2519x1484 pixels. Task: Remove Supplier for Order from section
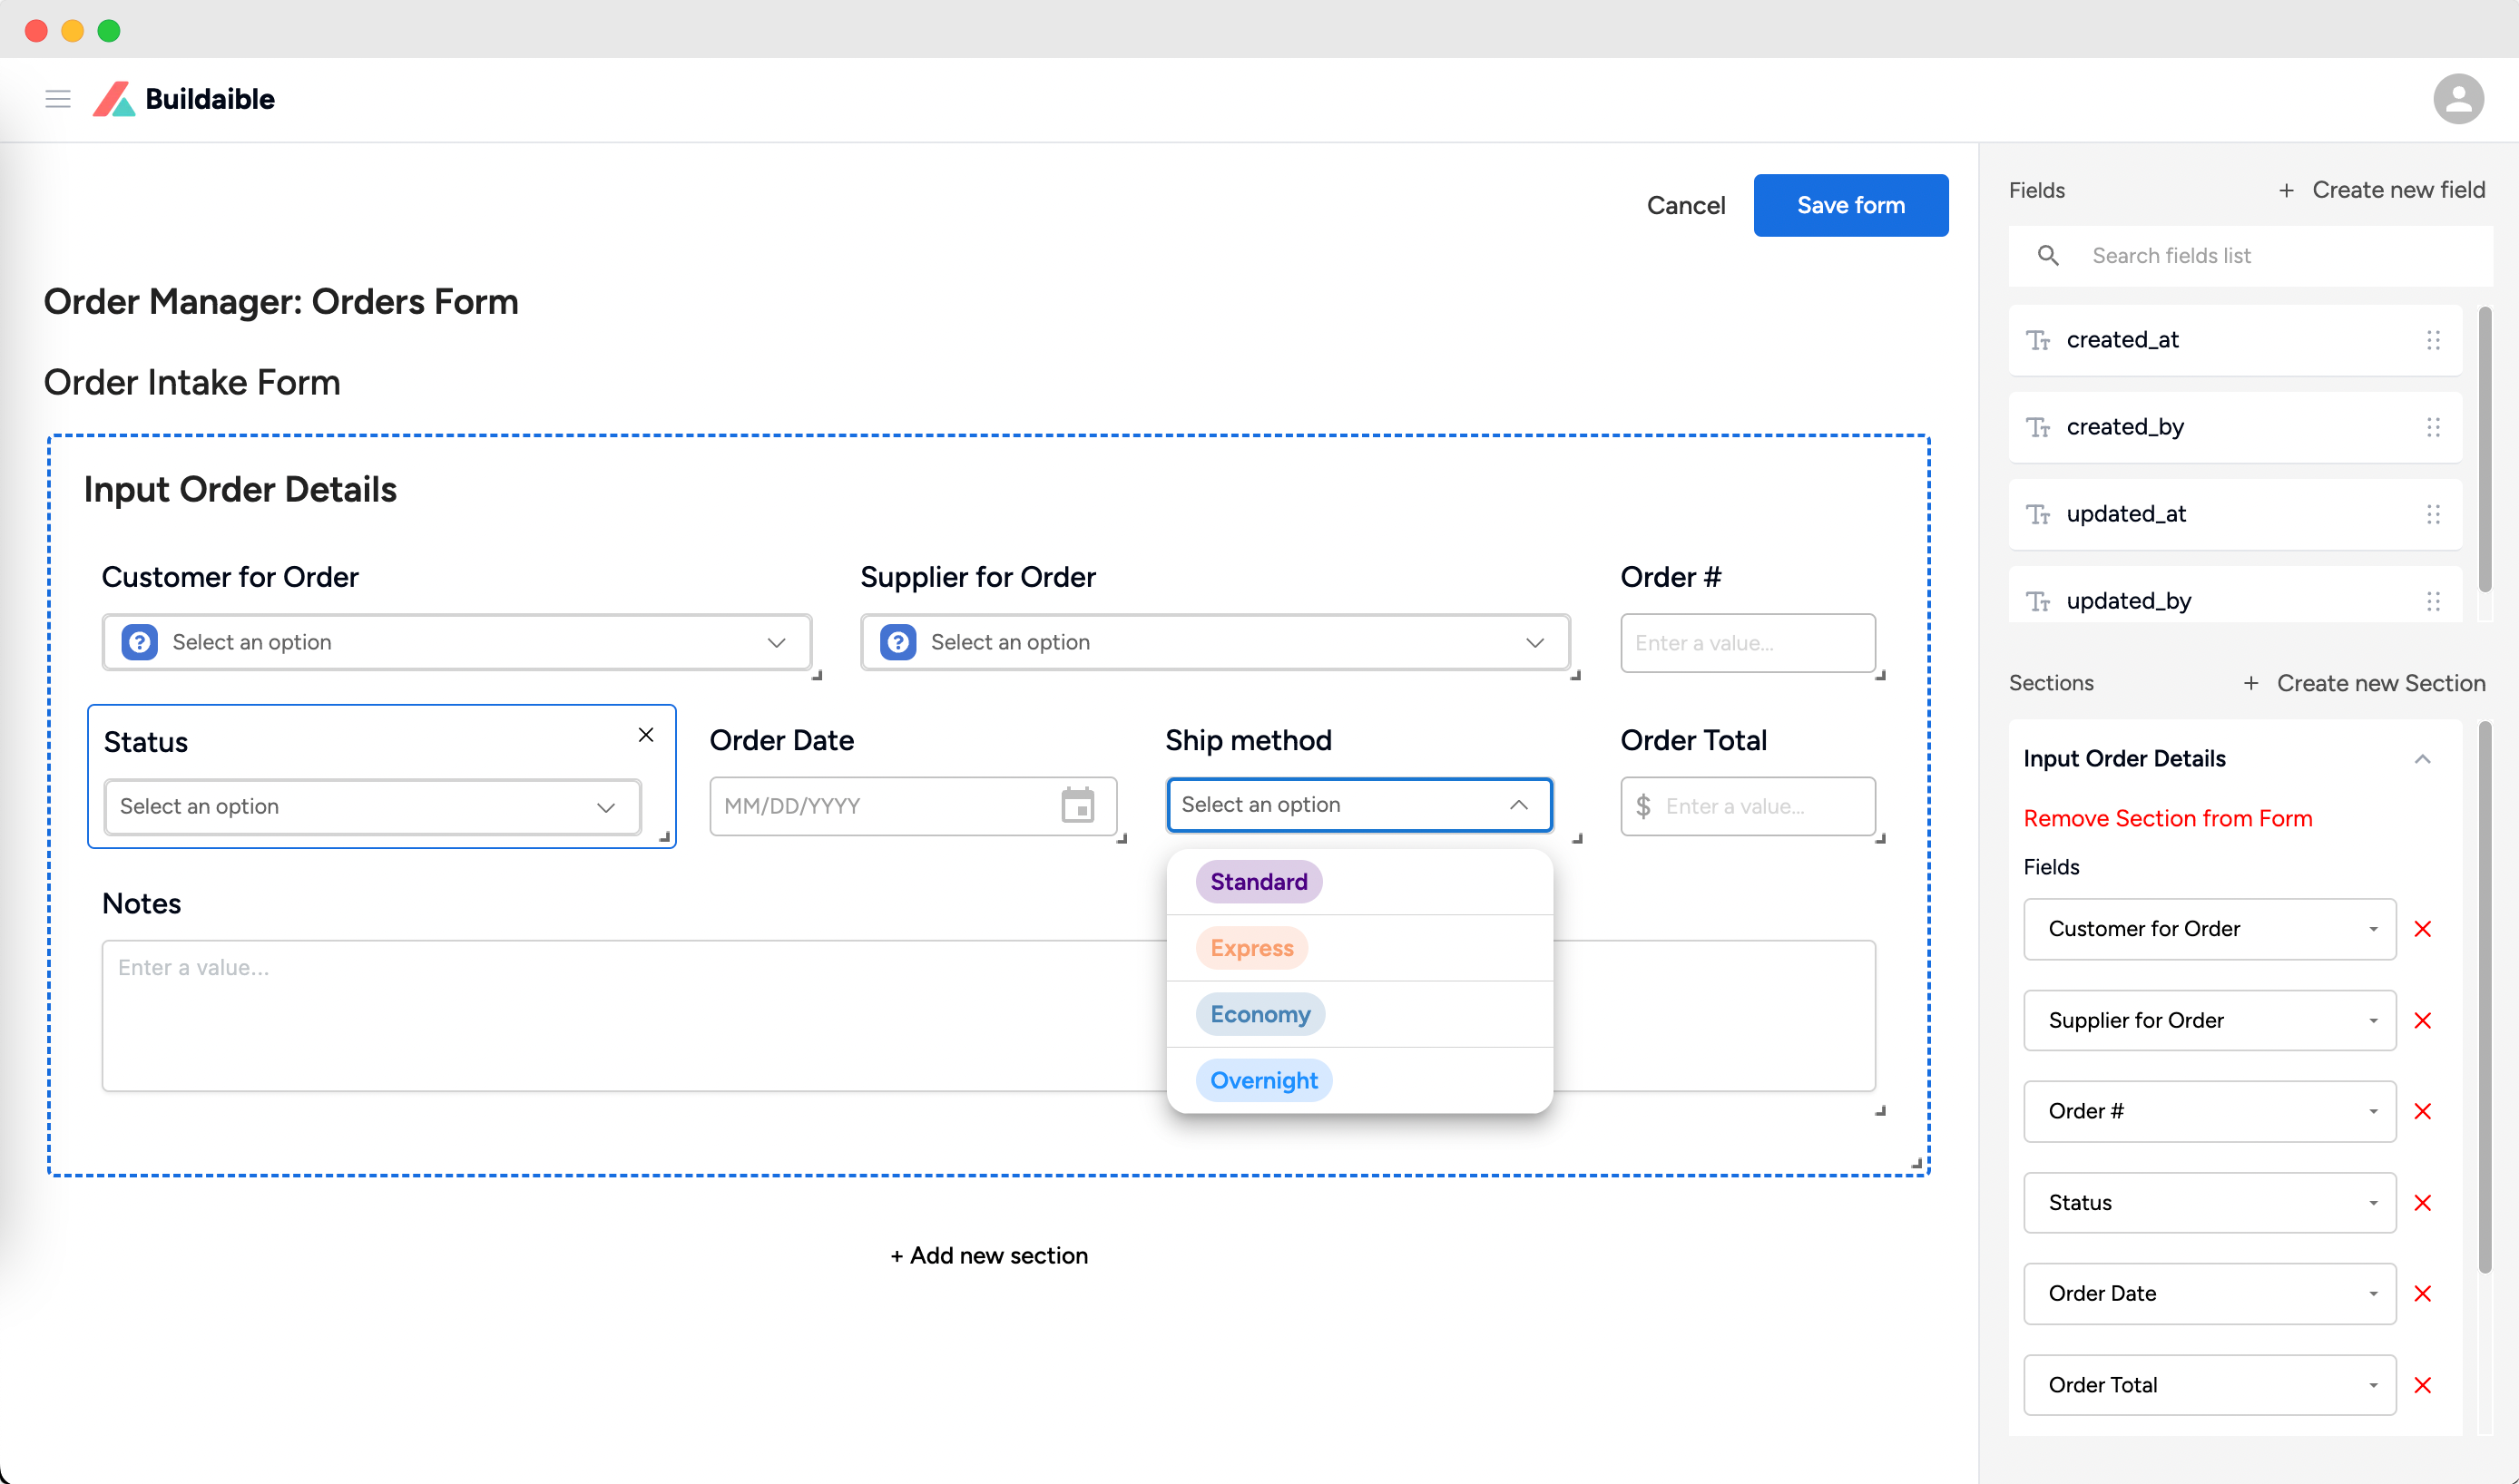2422,1021
